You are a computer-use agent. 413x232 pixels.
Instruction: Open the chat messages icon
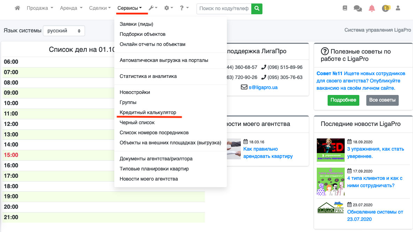pos(358,8)
